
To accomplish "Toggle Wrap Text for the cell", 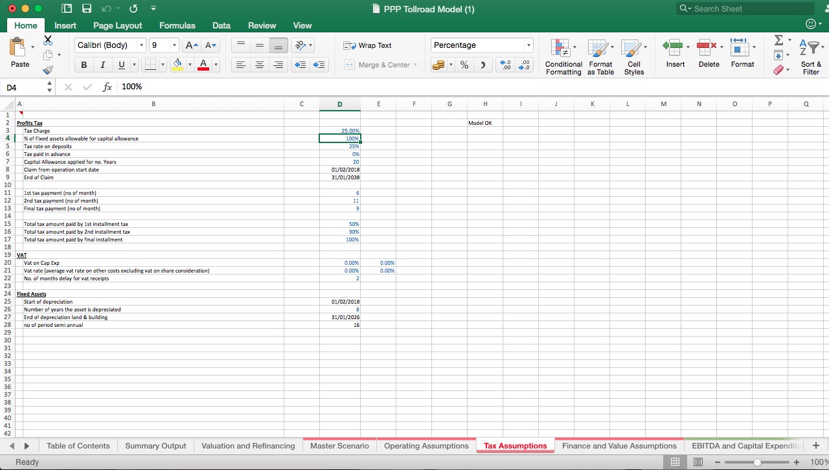I will tap(367, 45).
